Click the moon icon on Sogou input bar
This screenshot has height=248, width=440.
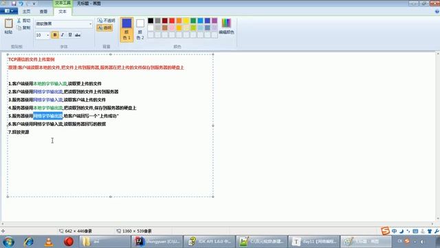point(401,231)
